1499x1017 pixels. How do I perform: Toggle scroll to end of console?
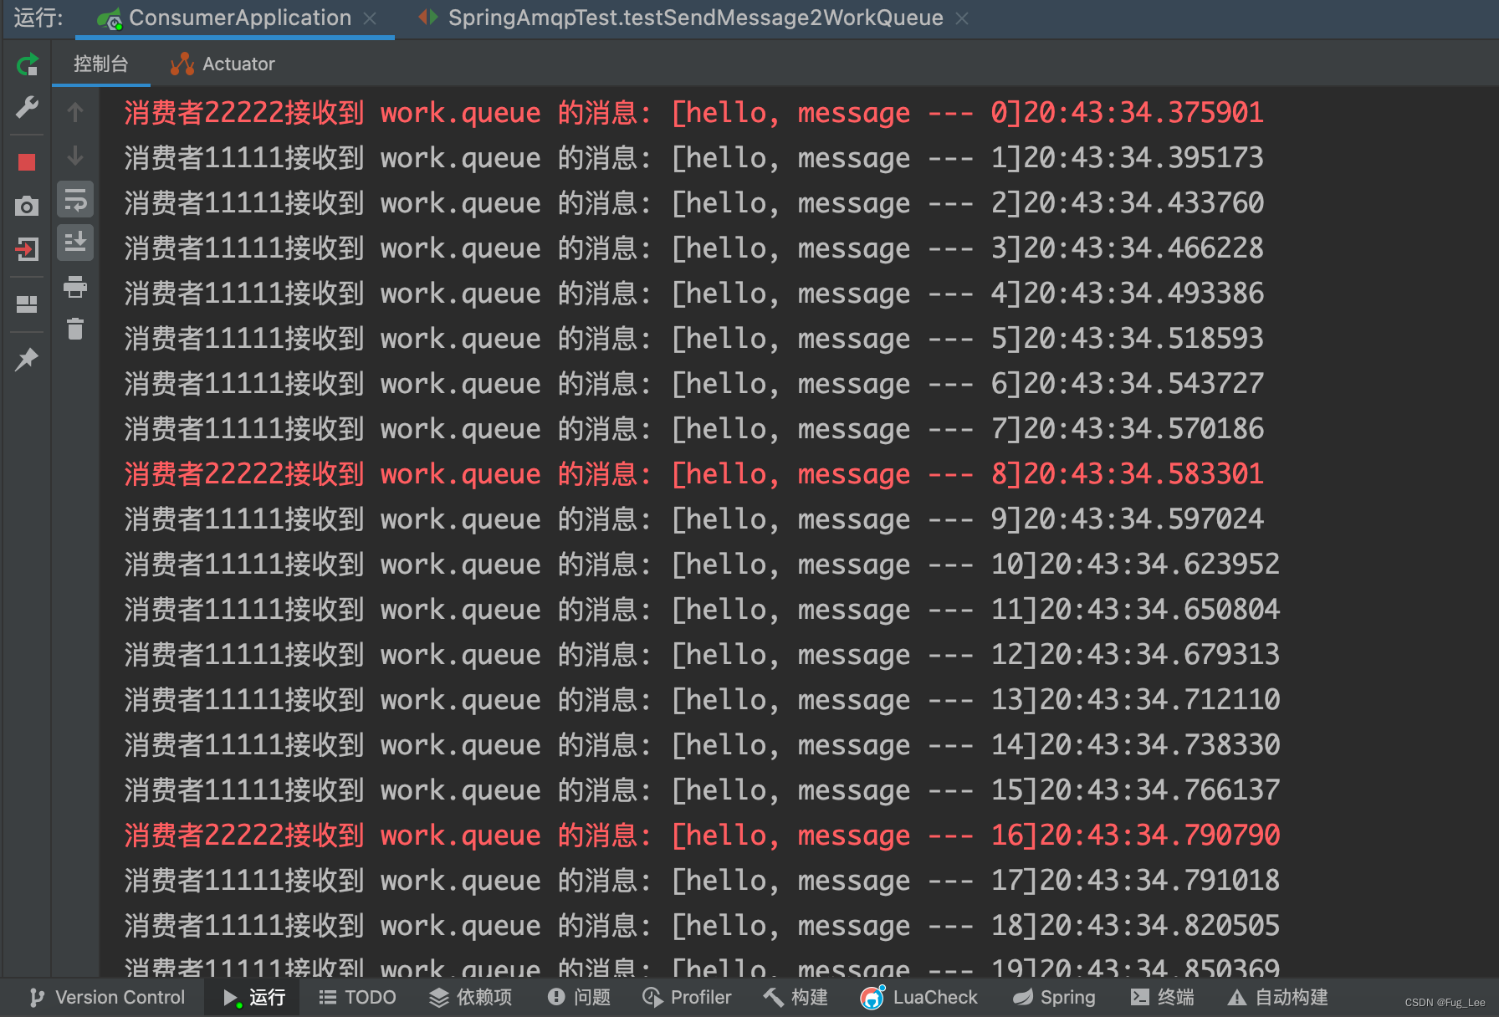click(75, 243)
